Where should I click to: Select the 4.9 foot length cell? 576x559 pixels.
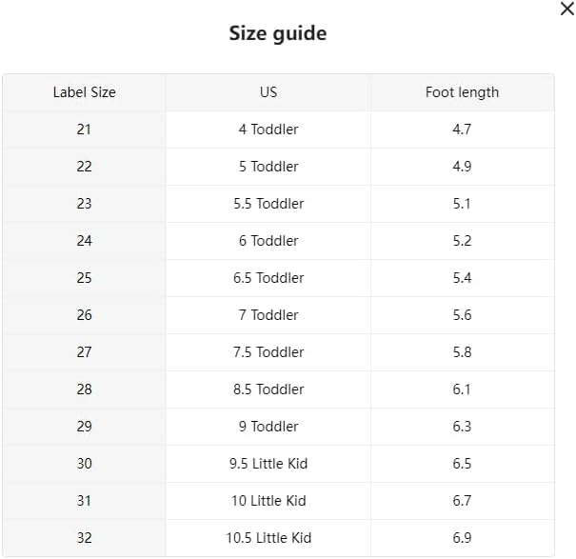click(x=462, y=167)
